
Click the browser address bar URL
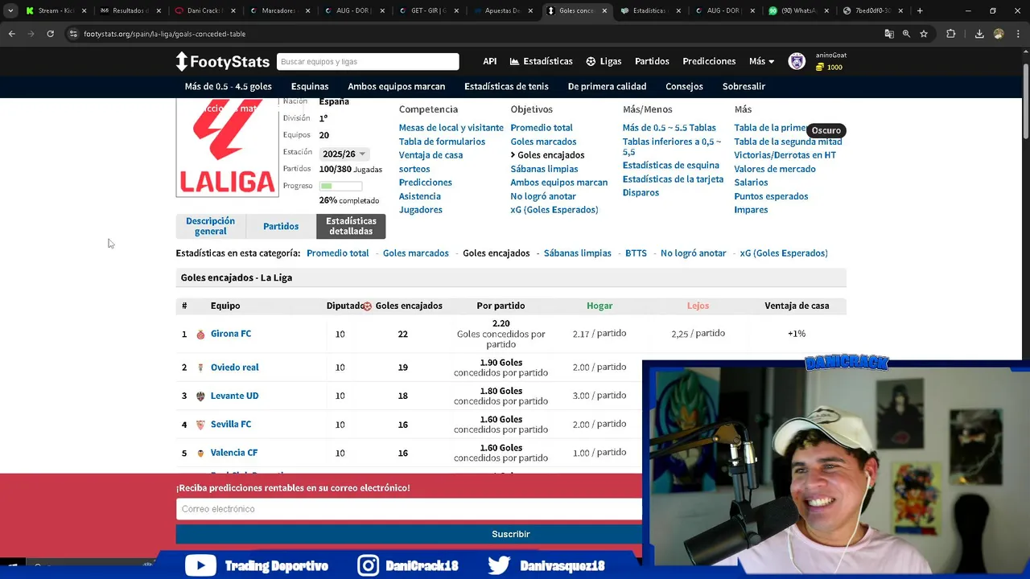(x=164, y=34)
